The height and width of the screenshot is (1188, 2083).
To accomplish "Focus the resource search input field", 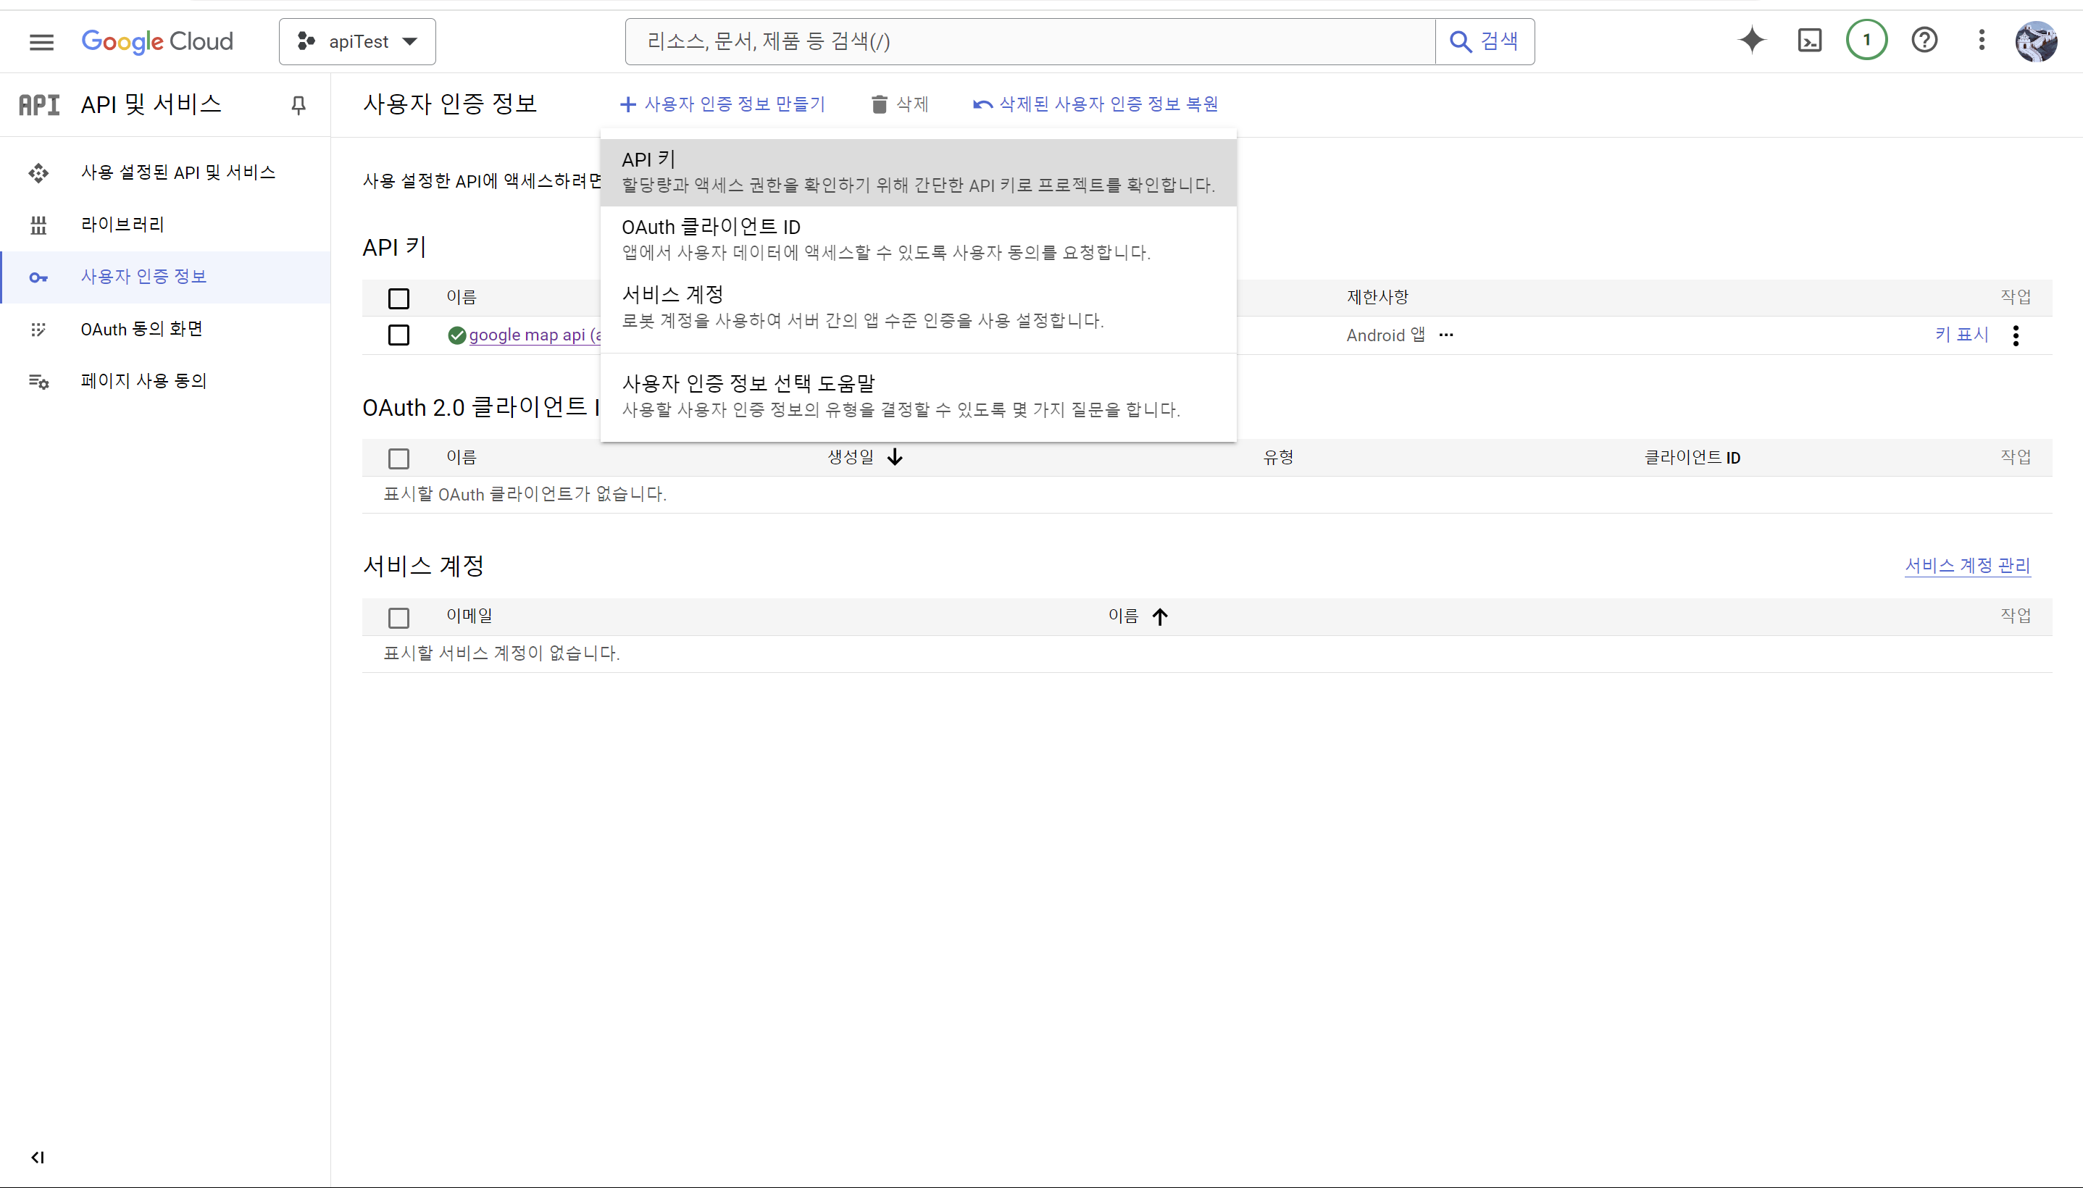I will coord(1028,41).
